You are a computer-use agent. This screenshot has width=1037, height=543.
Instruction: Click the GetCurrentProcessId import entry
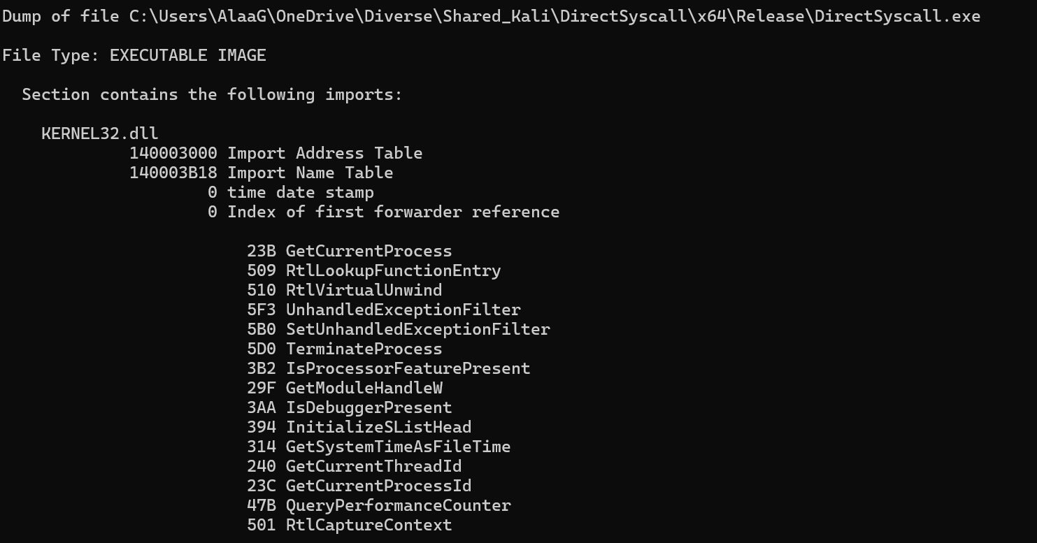point(378,486)
